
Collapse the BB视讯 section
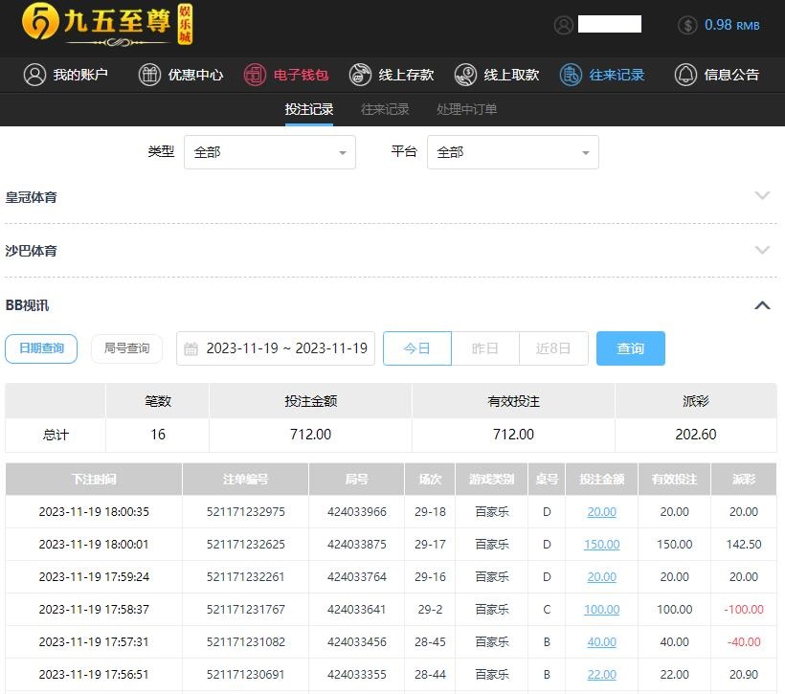[x=762, y=305]
